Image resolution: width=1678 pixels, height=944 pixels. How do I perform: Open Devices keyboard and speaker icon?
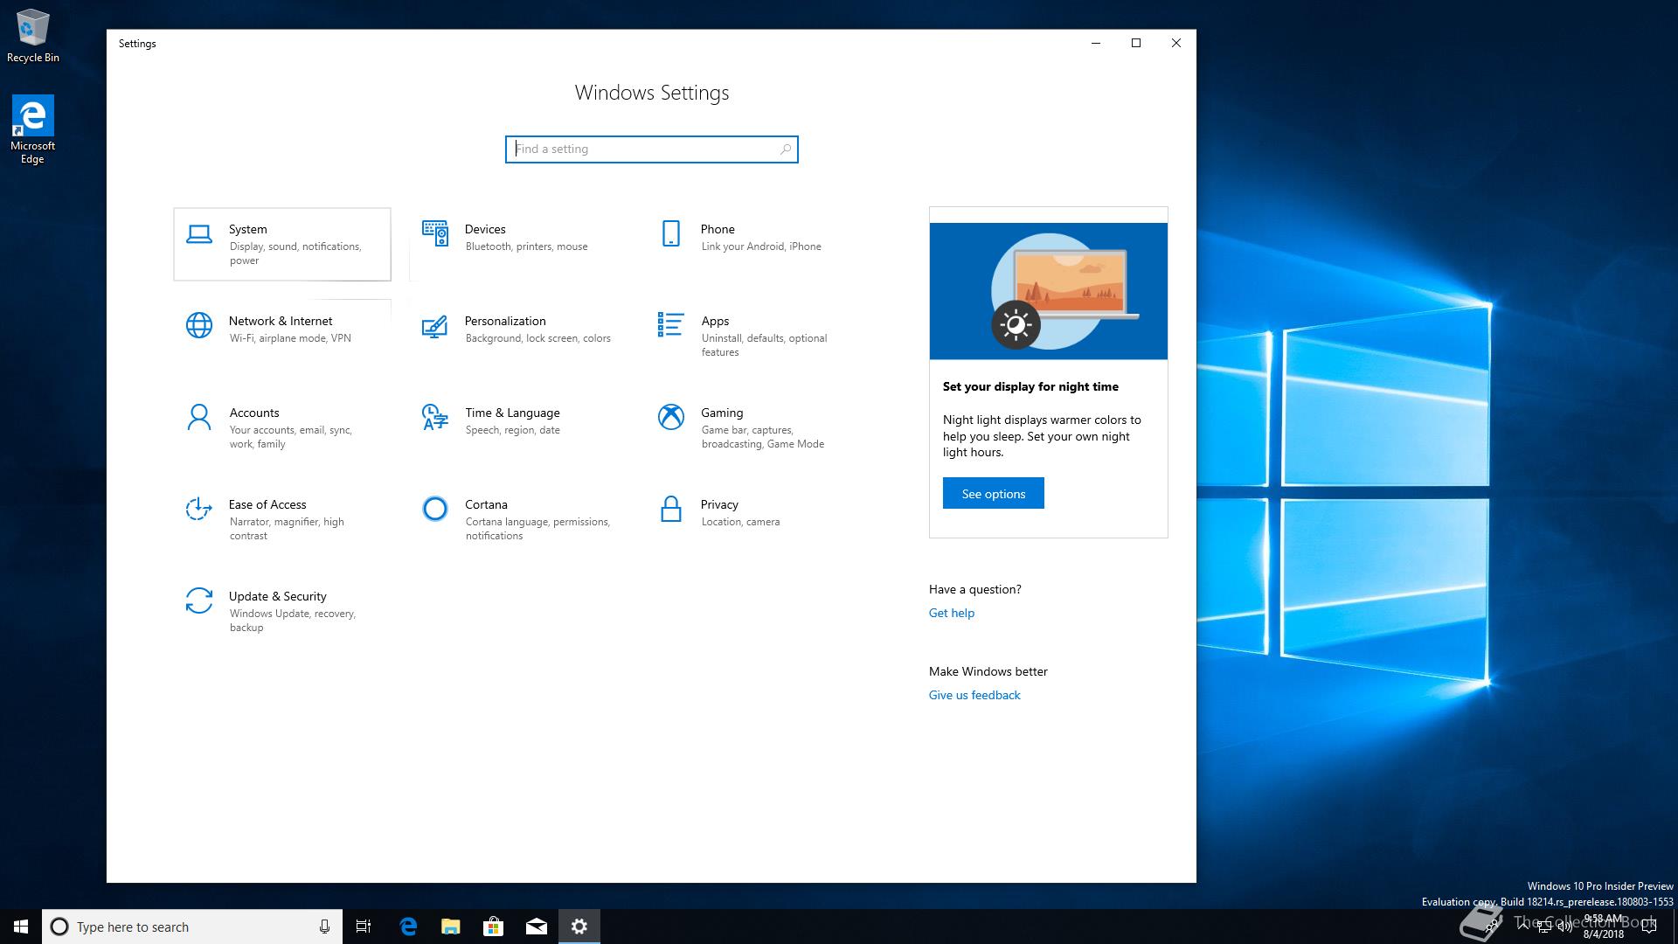tap(435, 233)
